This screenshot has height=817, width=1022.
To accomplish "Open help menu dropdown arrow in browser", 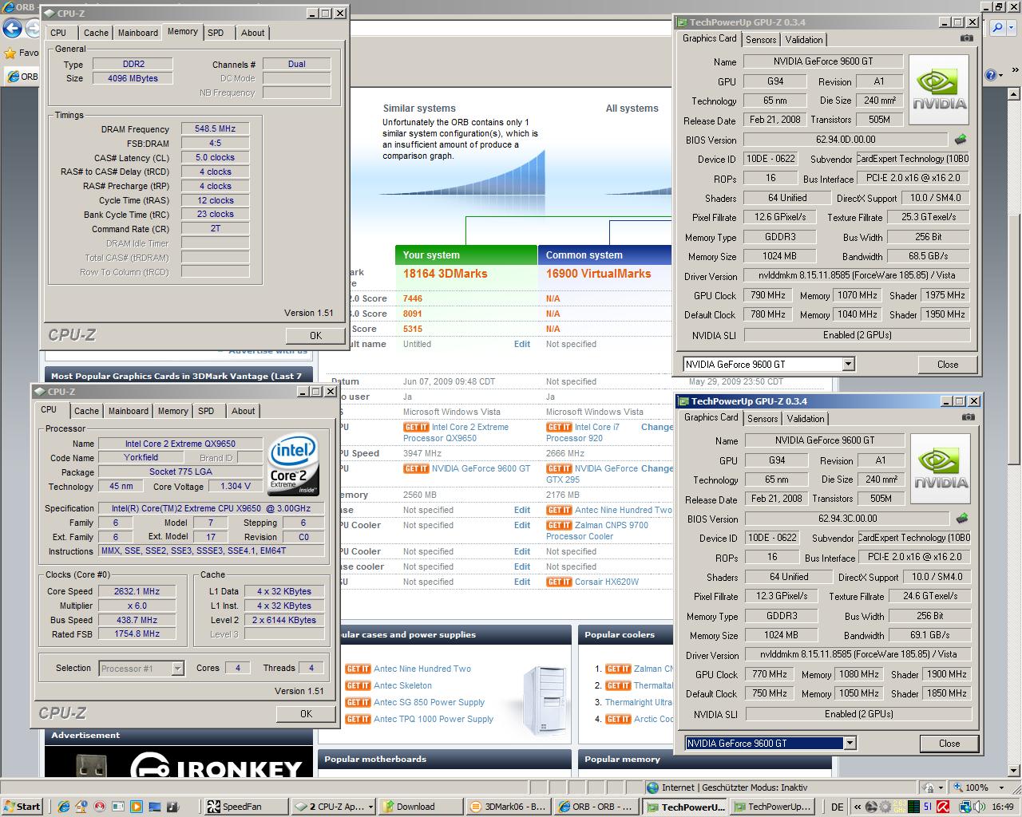I will [x=1000, y=75].
